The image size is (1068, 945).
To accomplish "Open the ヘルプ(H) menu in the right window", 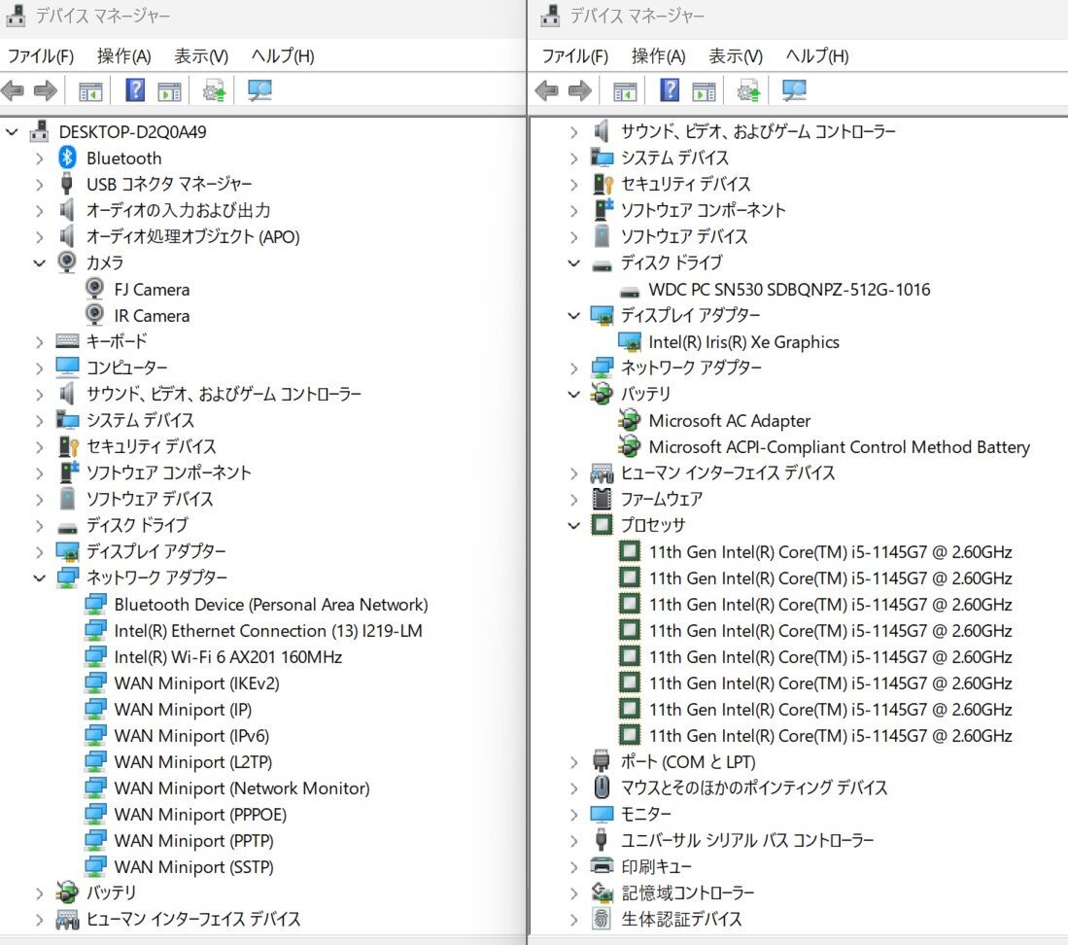I will click(816, 56).
